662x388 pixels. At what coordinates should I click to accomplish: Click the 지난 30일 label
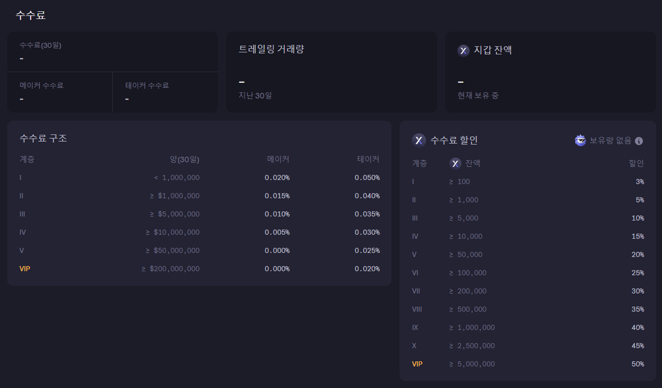coord(254,96)
